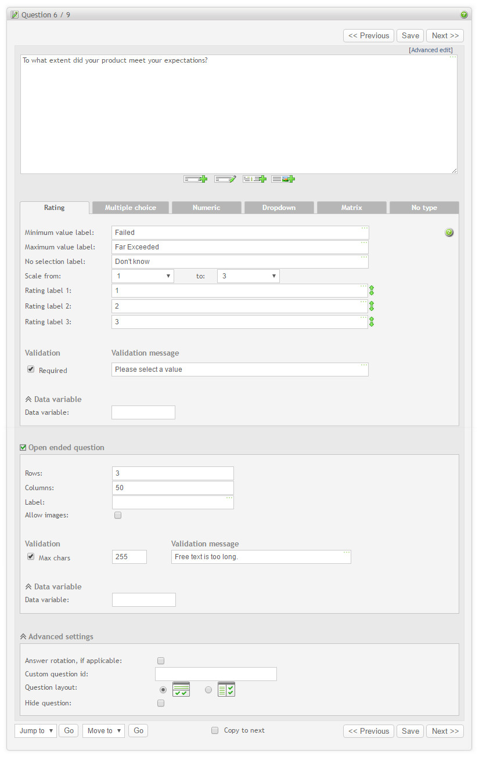Collapse the Advanced settings section
This screenshot has width=479, height=757.
point(56,637)
